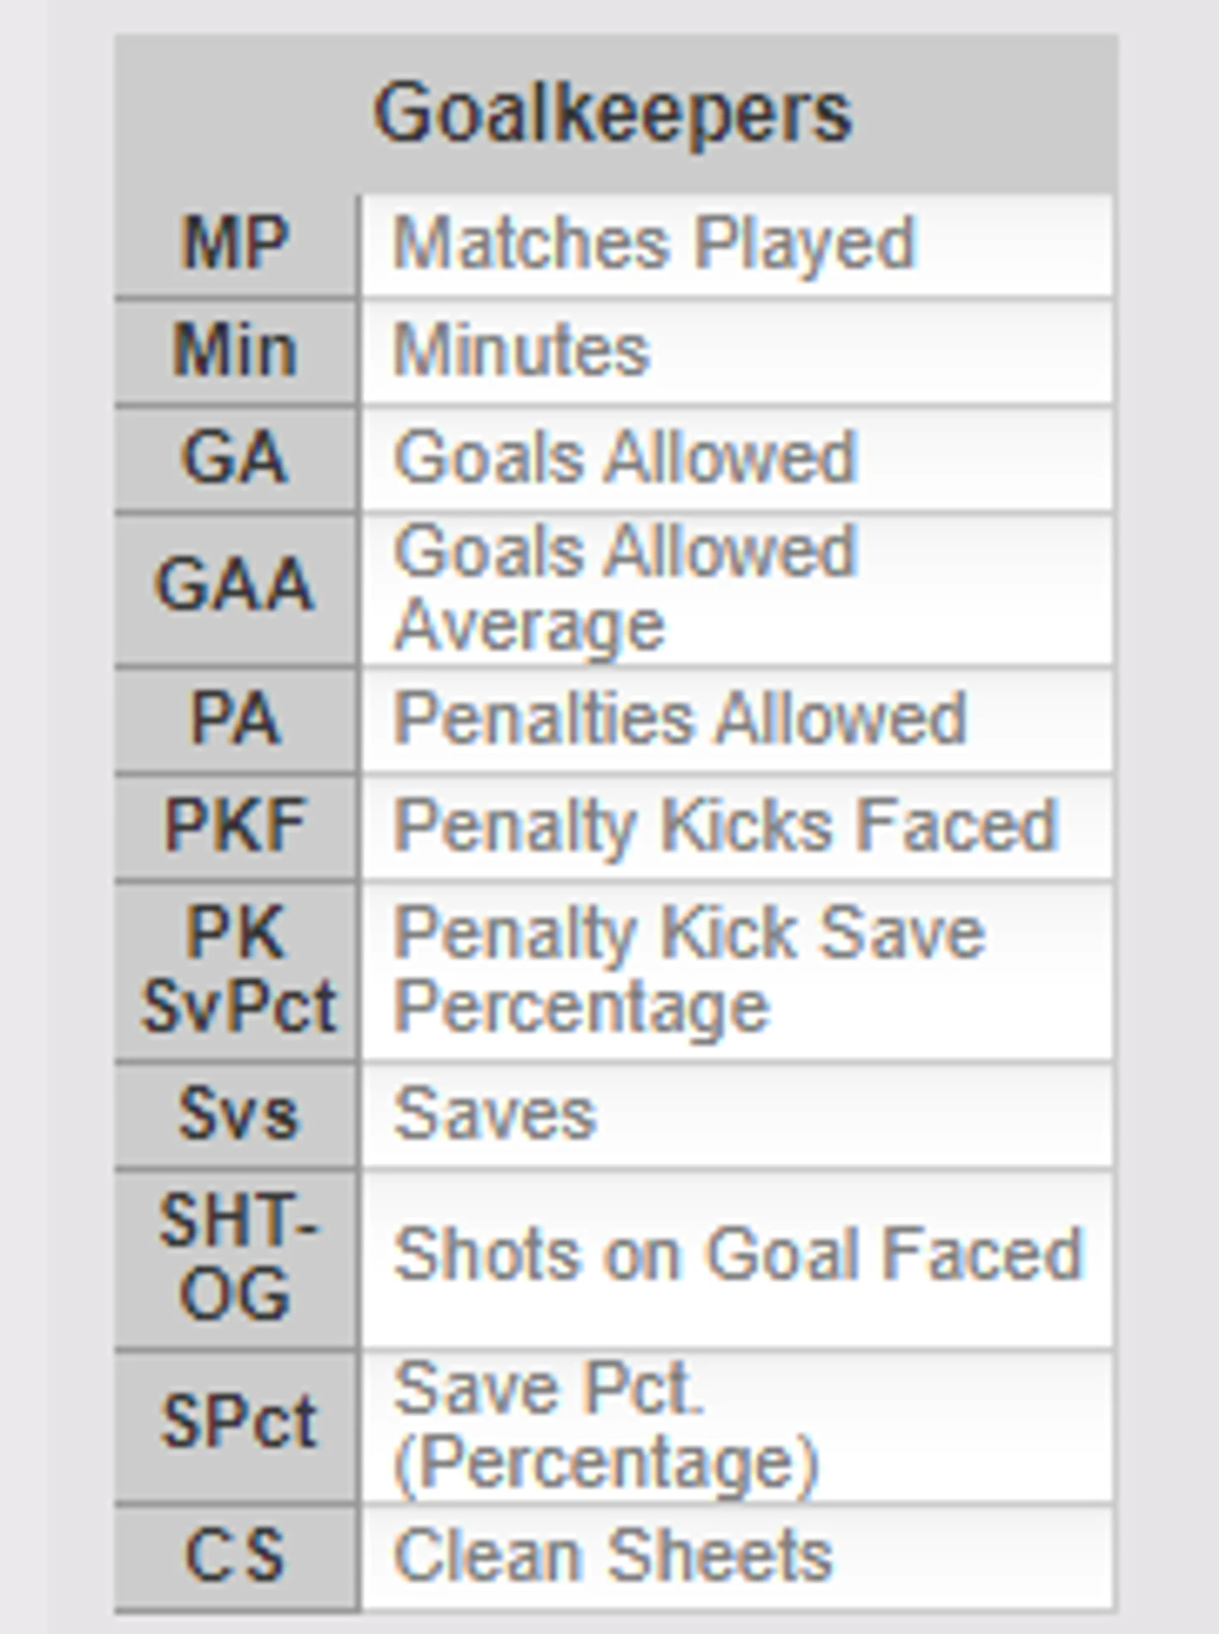This screenshot has height=1634, width=1219.
Task: Select the Svs abbreviation cell
Action: (236, 1114)
